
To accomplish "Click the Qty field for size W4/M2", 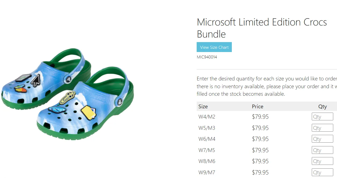I will [322, 117].
